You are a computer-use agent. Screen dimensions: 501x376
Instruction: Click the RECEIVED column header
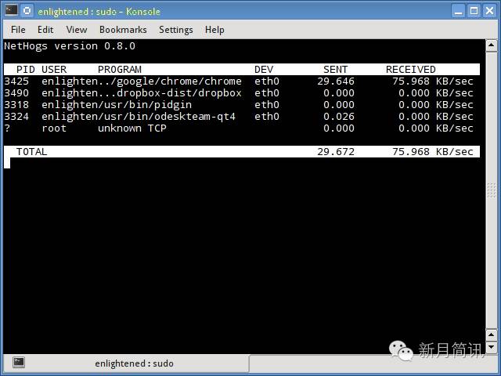coord(410,70)
